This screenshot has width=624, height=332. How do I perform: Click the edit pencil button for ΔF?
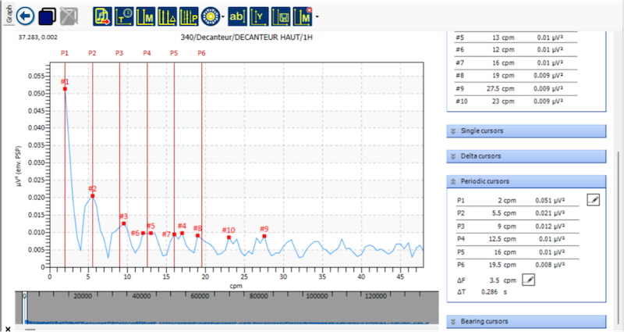(528, 280)
